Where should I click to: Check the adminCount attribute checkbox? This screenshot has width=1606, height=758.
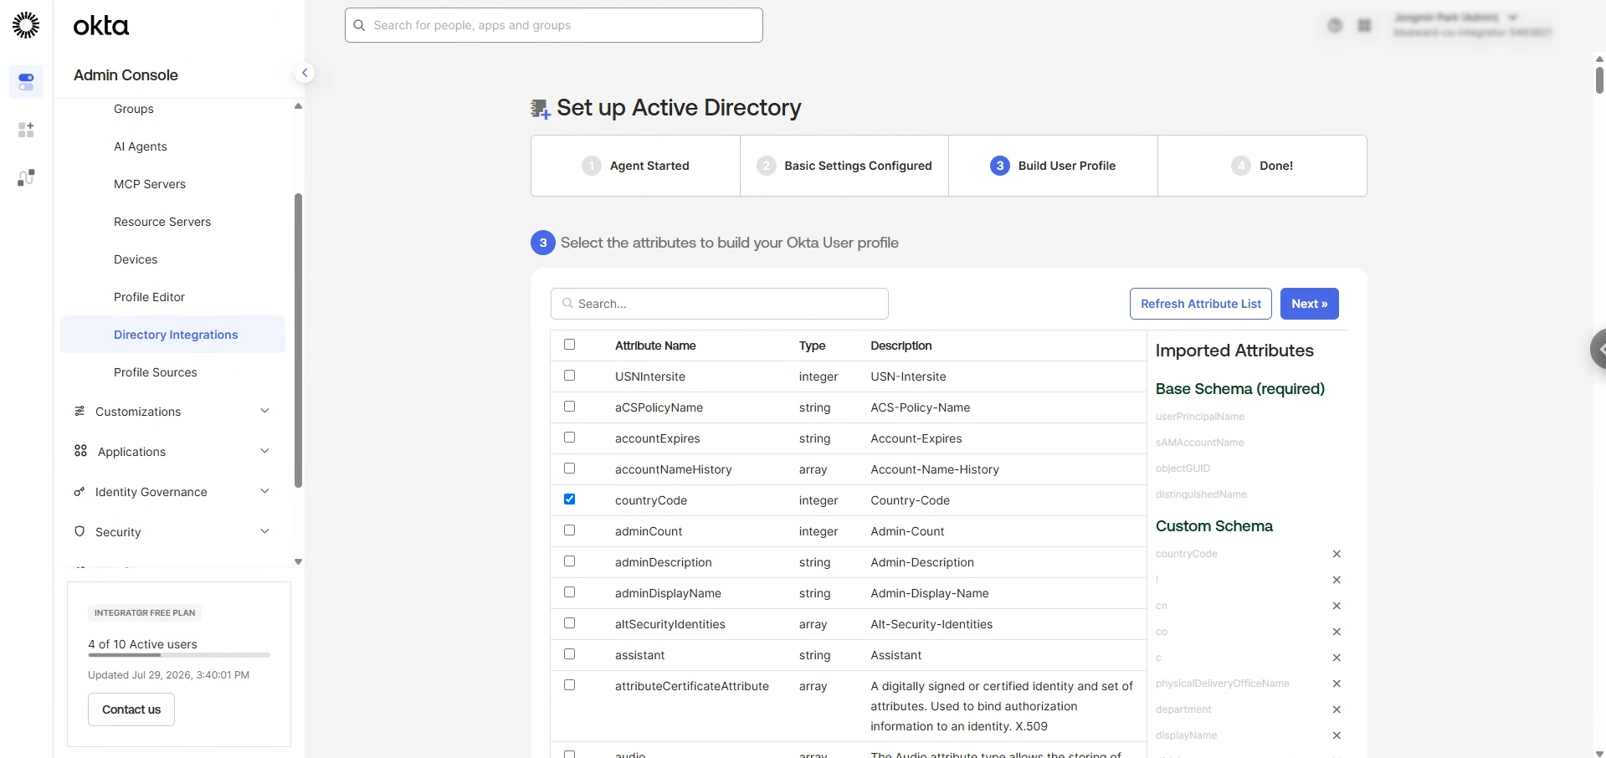(570, 530)
